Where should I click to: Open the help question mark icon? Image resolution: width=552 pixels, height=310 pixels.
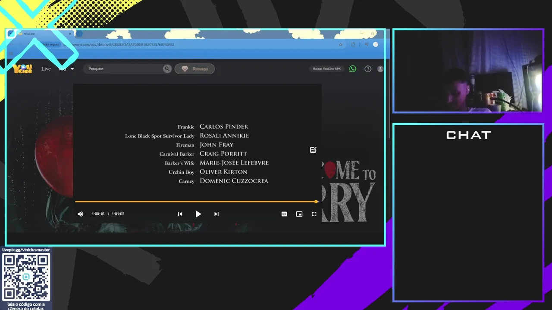(x=368, y=69)
